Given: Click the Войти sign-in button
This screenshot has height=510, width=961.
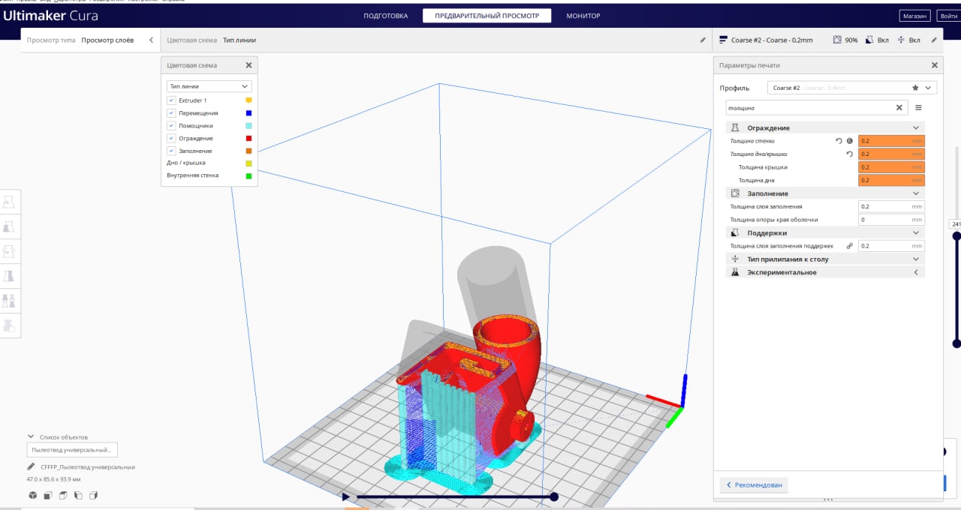Looking at the screenshot, I should point(950,16).
